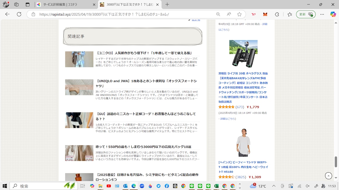Image resolution: width=339 pixels, height=190 pixels.
Task: Go back to the previous page
Action: tap(8, 14)
